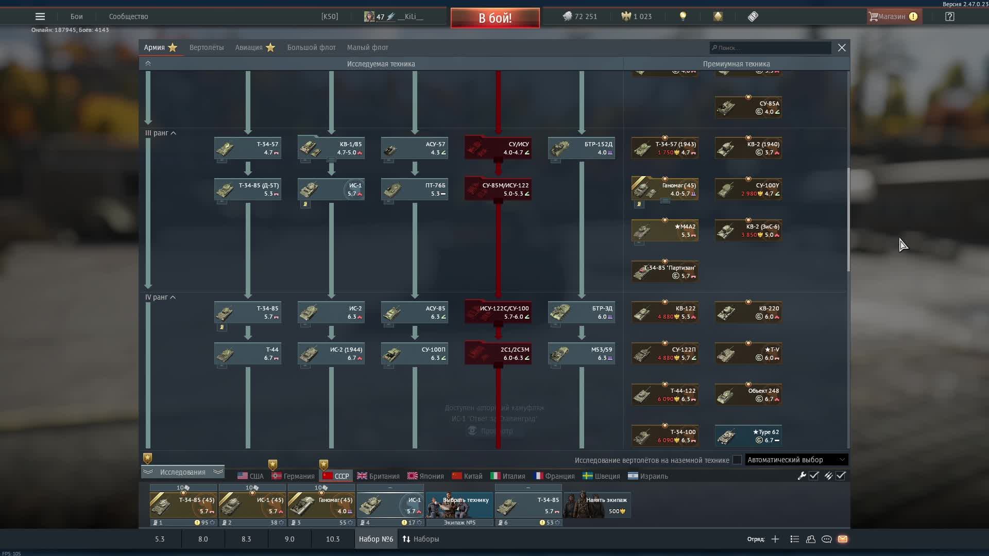This screenshot has width=989, height=556.
Task: Open player profile __KiLi__
Action: tap(394, 16)
